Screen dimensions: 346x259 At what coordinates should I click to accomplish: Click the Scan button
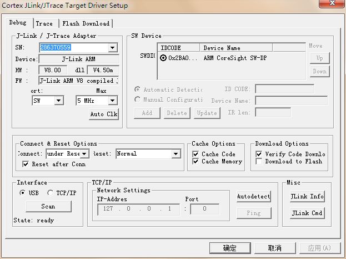point(48,206)
